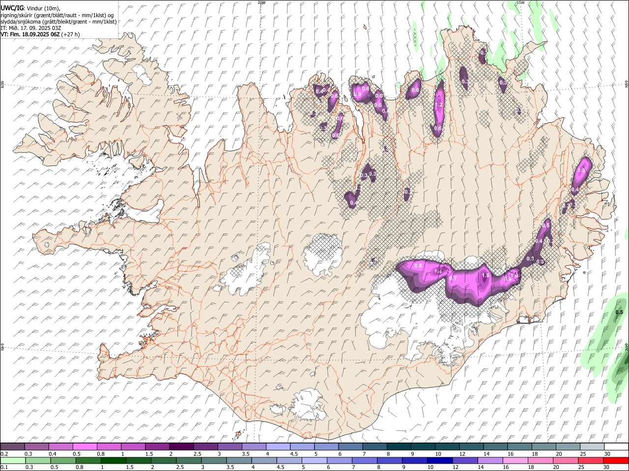Click bright pink upper scale swatch between 0.5 and 0.8
The width and height of the screenshot is (629, 471).
85,446
